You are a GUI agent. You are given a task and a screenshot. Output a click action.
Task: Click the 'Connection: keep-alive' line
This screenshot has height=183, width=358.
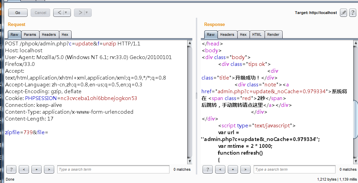pyautogui.click(x=33, y=105)
